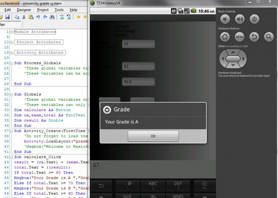
Task: Click code line 'If total.Text >= 80 Then'
Action: click(x=44, y=173)
